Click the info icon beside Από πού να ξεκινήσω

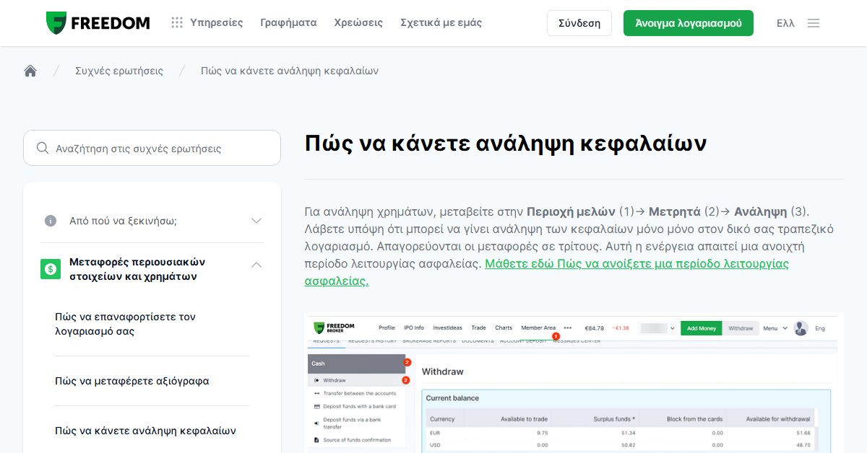click(51, 221)
